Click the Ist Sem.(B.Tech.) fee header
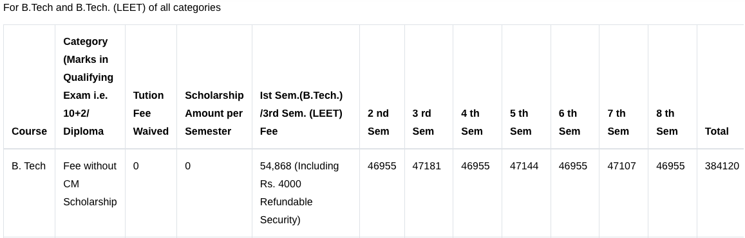 pos(301,113)
